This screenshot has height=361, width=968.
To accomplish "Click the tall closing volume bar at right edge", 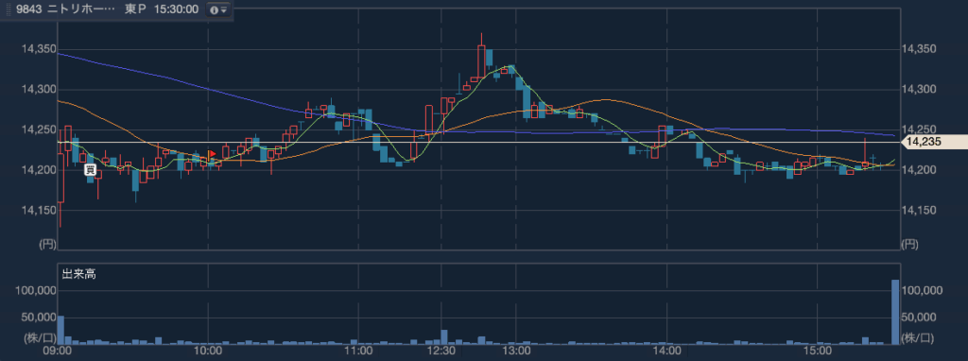I will click(895, 312).
